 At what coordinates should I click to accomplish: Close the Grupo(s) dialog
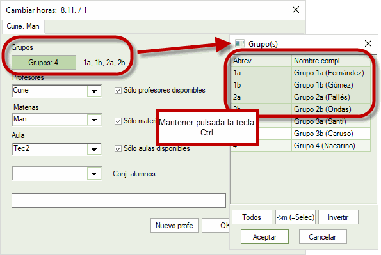[x=368, y=43]
